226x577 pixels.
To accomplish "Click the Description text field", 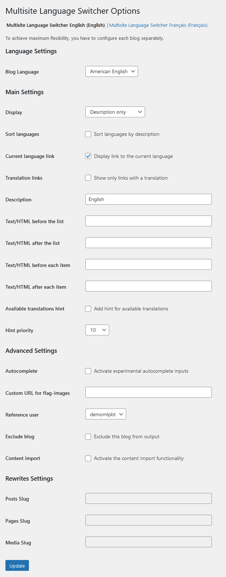I will [x=148, y=200].
